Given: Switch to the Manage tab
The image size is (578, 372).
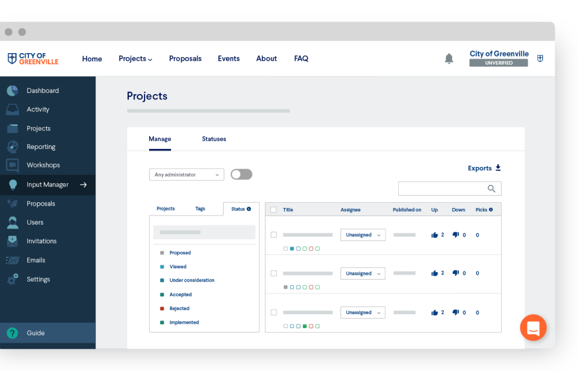Looking at the screenshot, I should pyautogui.click(x=160, y=139).
